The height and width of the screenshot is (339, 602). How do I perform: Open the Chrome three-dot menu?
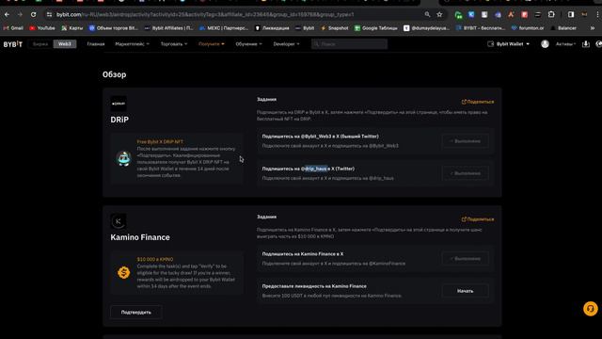(598, 15)
